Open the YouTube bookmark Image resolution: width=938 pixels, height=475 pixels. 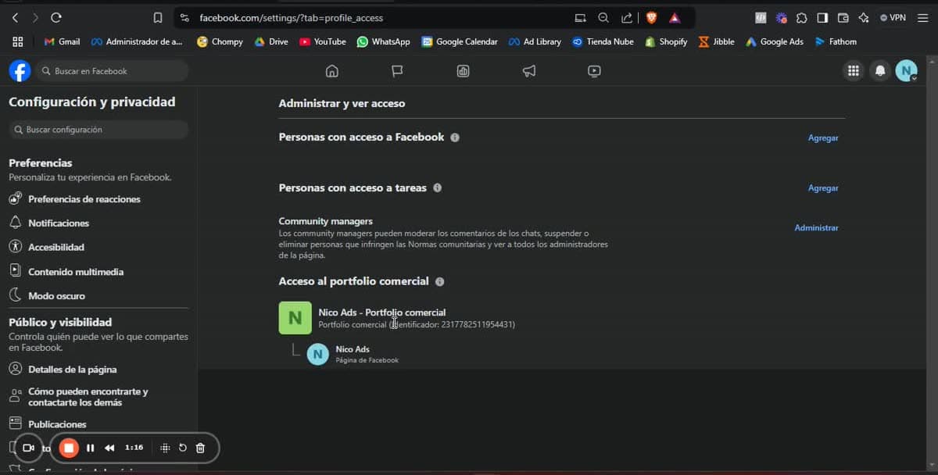click(x=323, y=41)
